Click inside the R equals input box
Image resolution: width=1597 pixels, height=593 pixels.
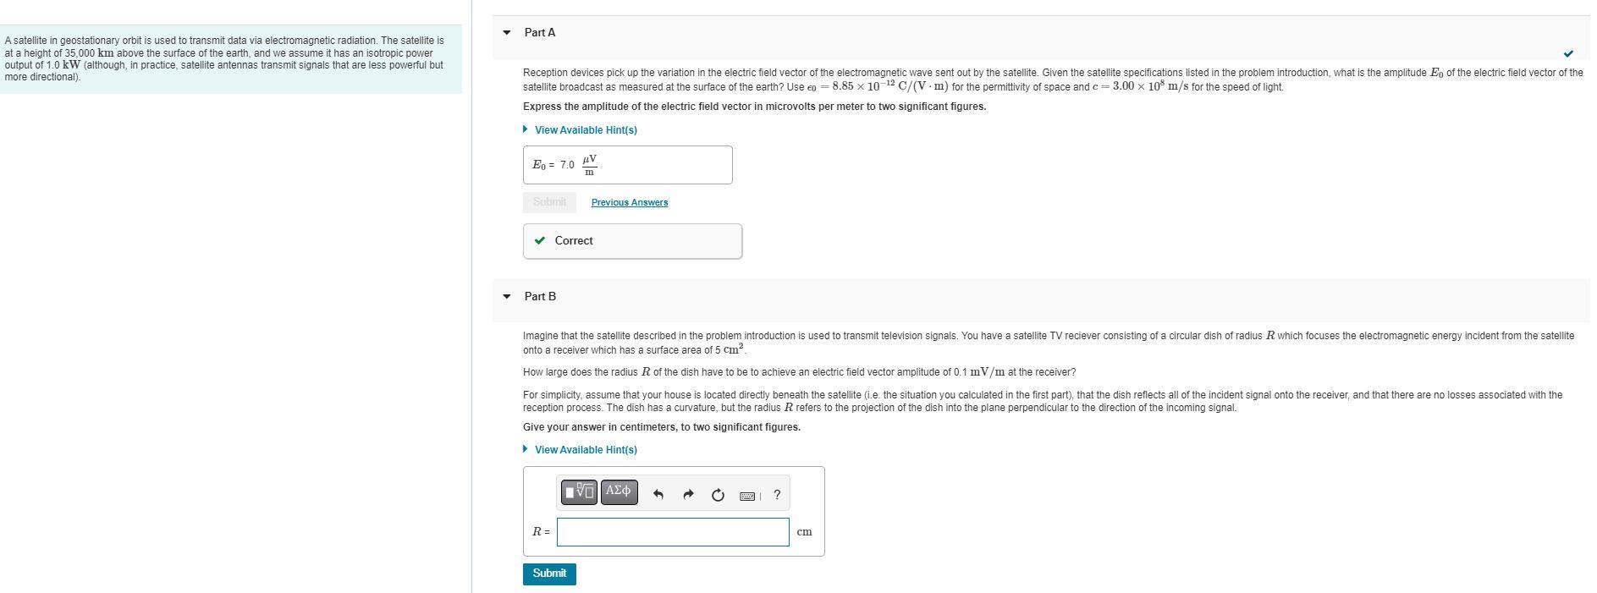coord(670,532)
